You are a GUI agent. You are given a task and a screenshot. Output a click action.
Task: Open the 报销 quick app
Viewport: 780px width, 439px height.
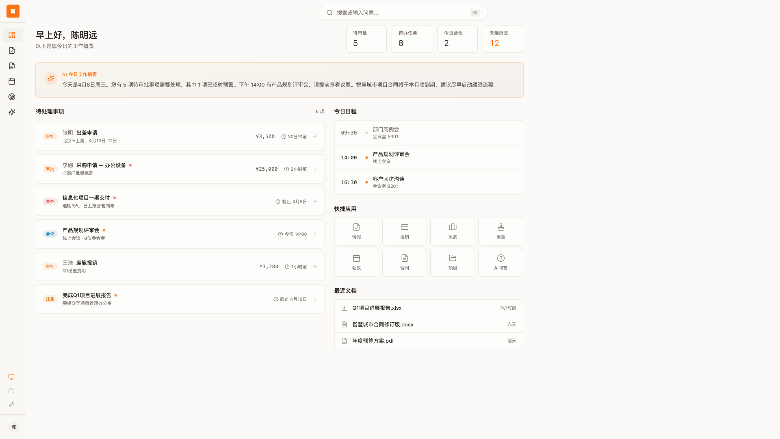404,231
